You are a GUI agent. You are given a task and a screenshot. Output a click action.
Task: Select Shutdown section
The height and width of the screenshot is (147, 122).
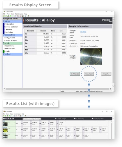click(13, 54)
